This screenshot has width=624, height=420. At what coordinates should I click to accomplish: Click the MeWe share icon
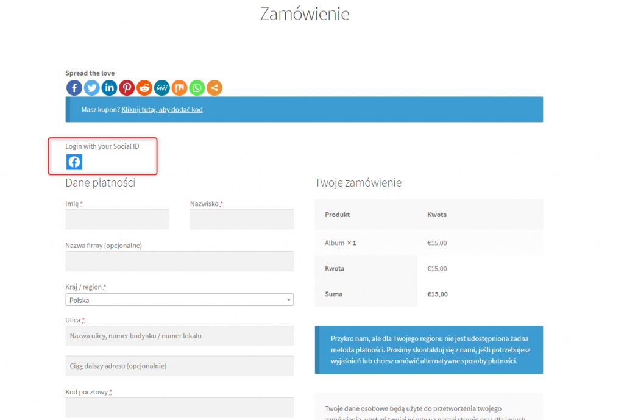[162, 88]
